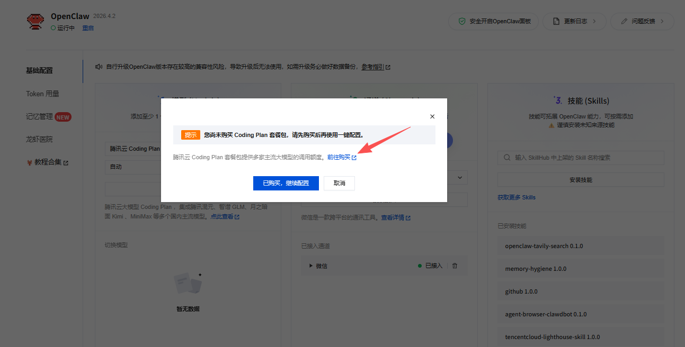The image size is (685, 347).
Task: Open the channel dropdown chevron
Action: click(459, 178)
